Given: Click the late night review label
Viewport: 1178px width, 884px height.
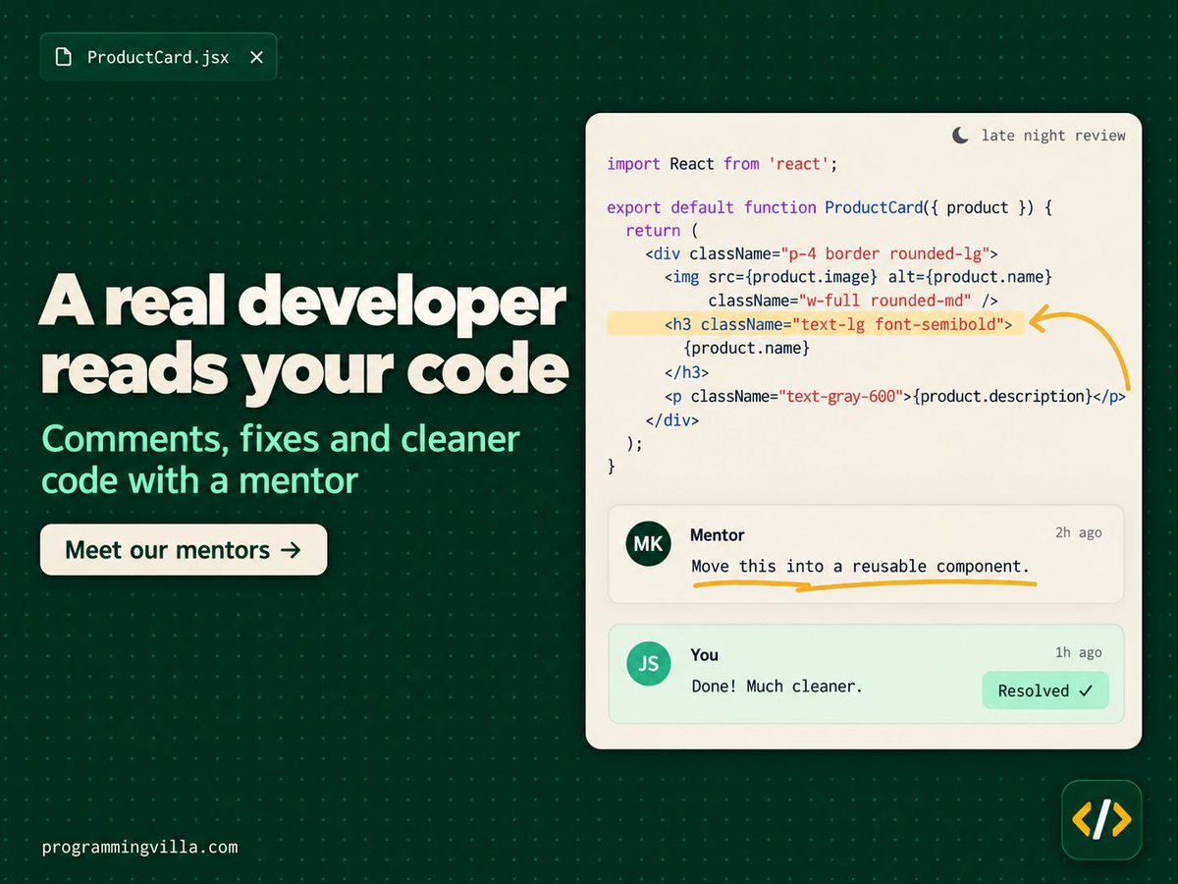Looking at the screenshot, I should click(x=1053, y=136).
